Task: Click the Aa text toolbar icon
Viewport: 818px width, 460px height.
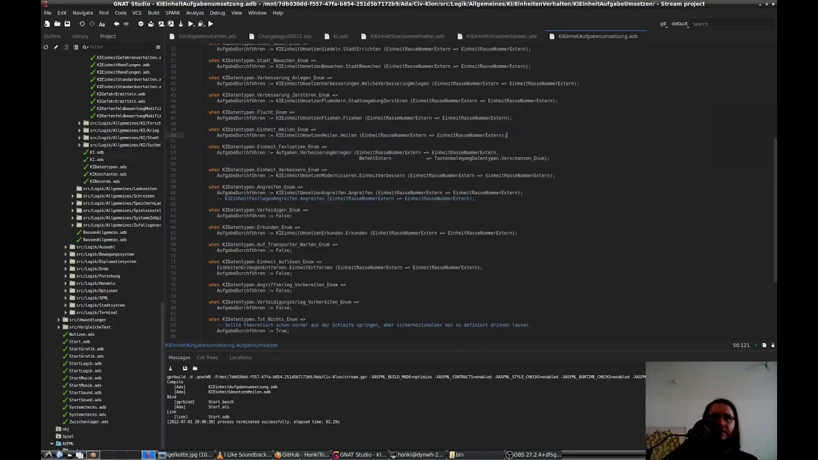Action: click(102, 24)
